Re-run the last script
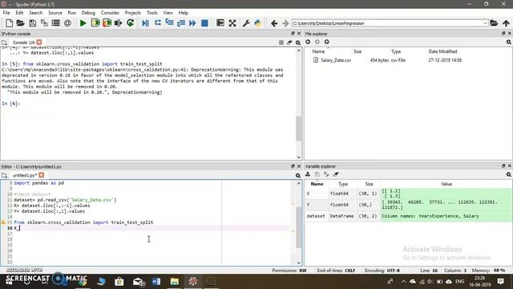 [130, 23]
